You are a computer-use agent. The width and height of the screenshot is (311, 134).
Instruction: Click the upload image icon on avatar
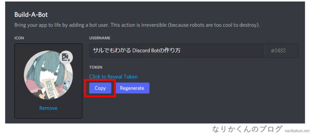(x=66, y=57)
